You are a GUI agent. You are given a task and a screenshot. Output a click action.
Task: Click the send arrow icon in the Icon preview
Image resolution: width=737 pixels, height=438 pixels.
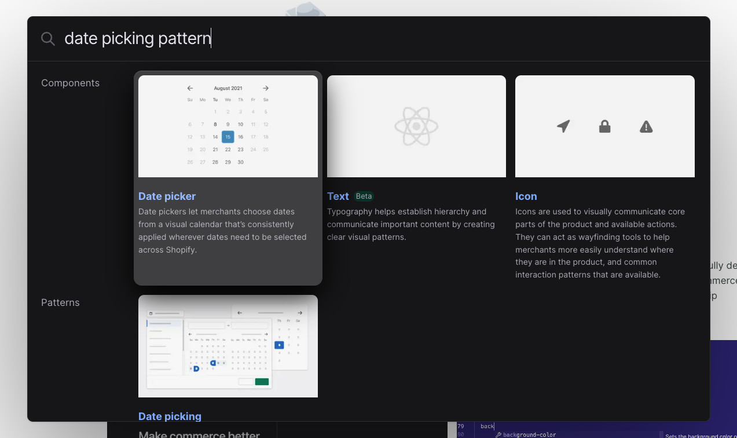coord(563,126)
